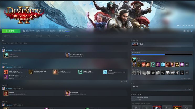Screen dimensions: 195x109
Task: Click Stay Grounded achievement icon
Action: [x=67, y=93]
